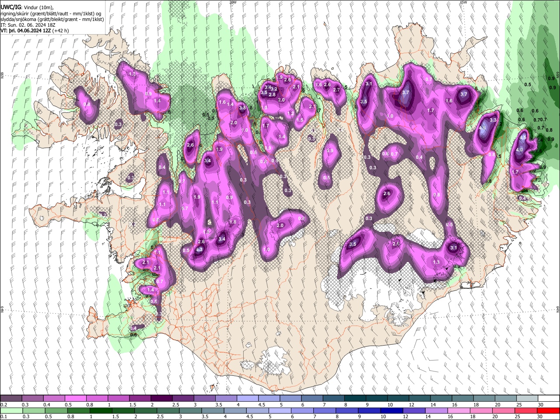Viewport: 560px width, 420px height.
Task: Click the 10 label on the upper colour scale
Action: coord(390,405)
